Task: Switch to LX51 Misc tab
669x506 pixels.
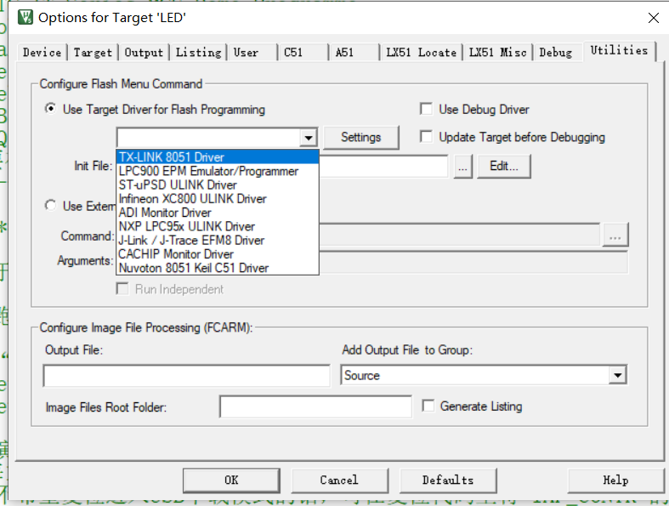Action: pyautogui.click(x=497, y=53)
